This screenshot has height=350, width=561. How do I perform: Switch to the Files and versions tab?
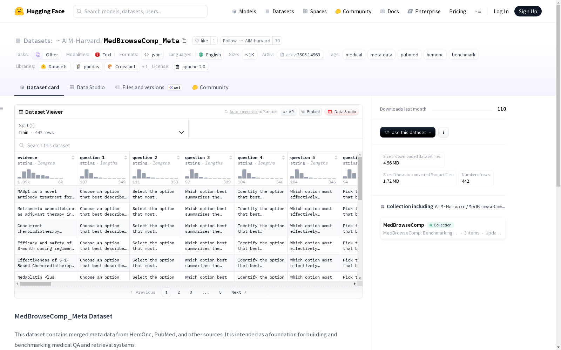[148, 87]
